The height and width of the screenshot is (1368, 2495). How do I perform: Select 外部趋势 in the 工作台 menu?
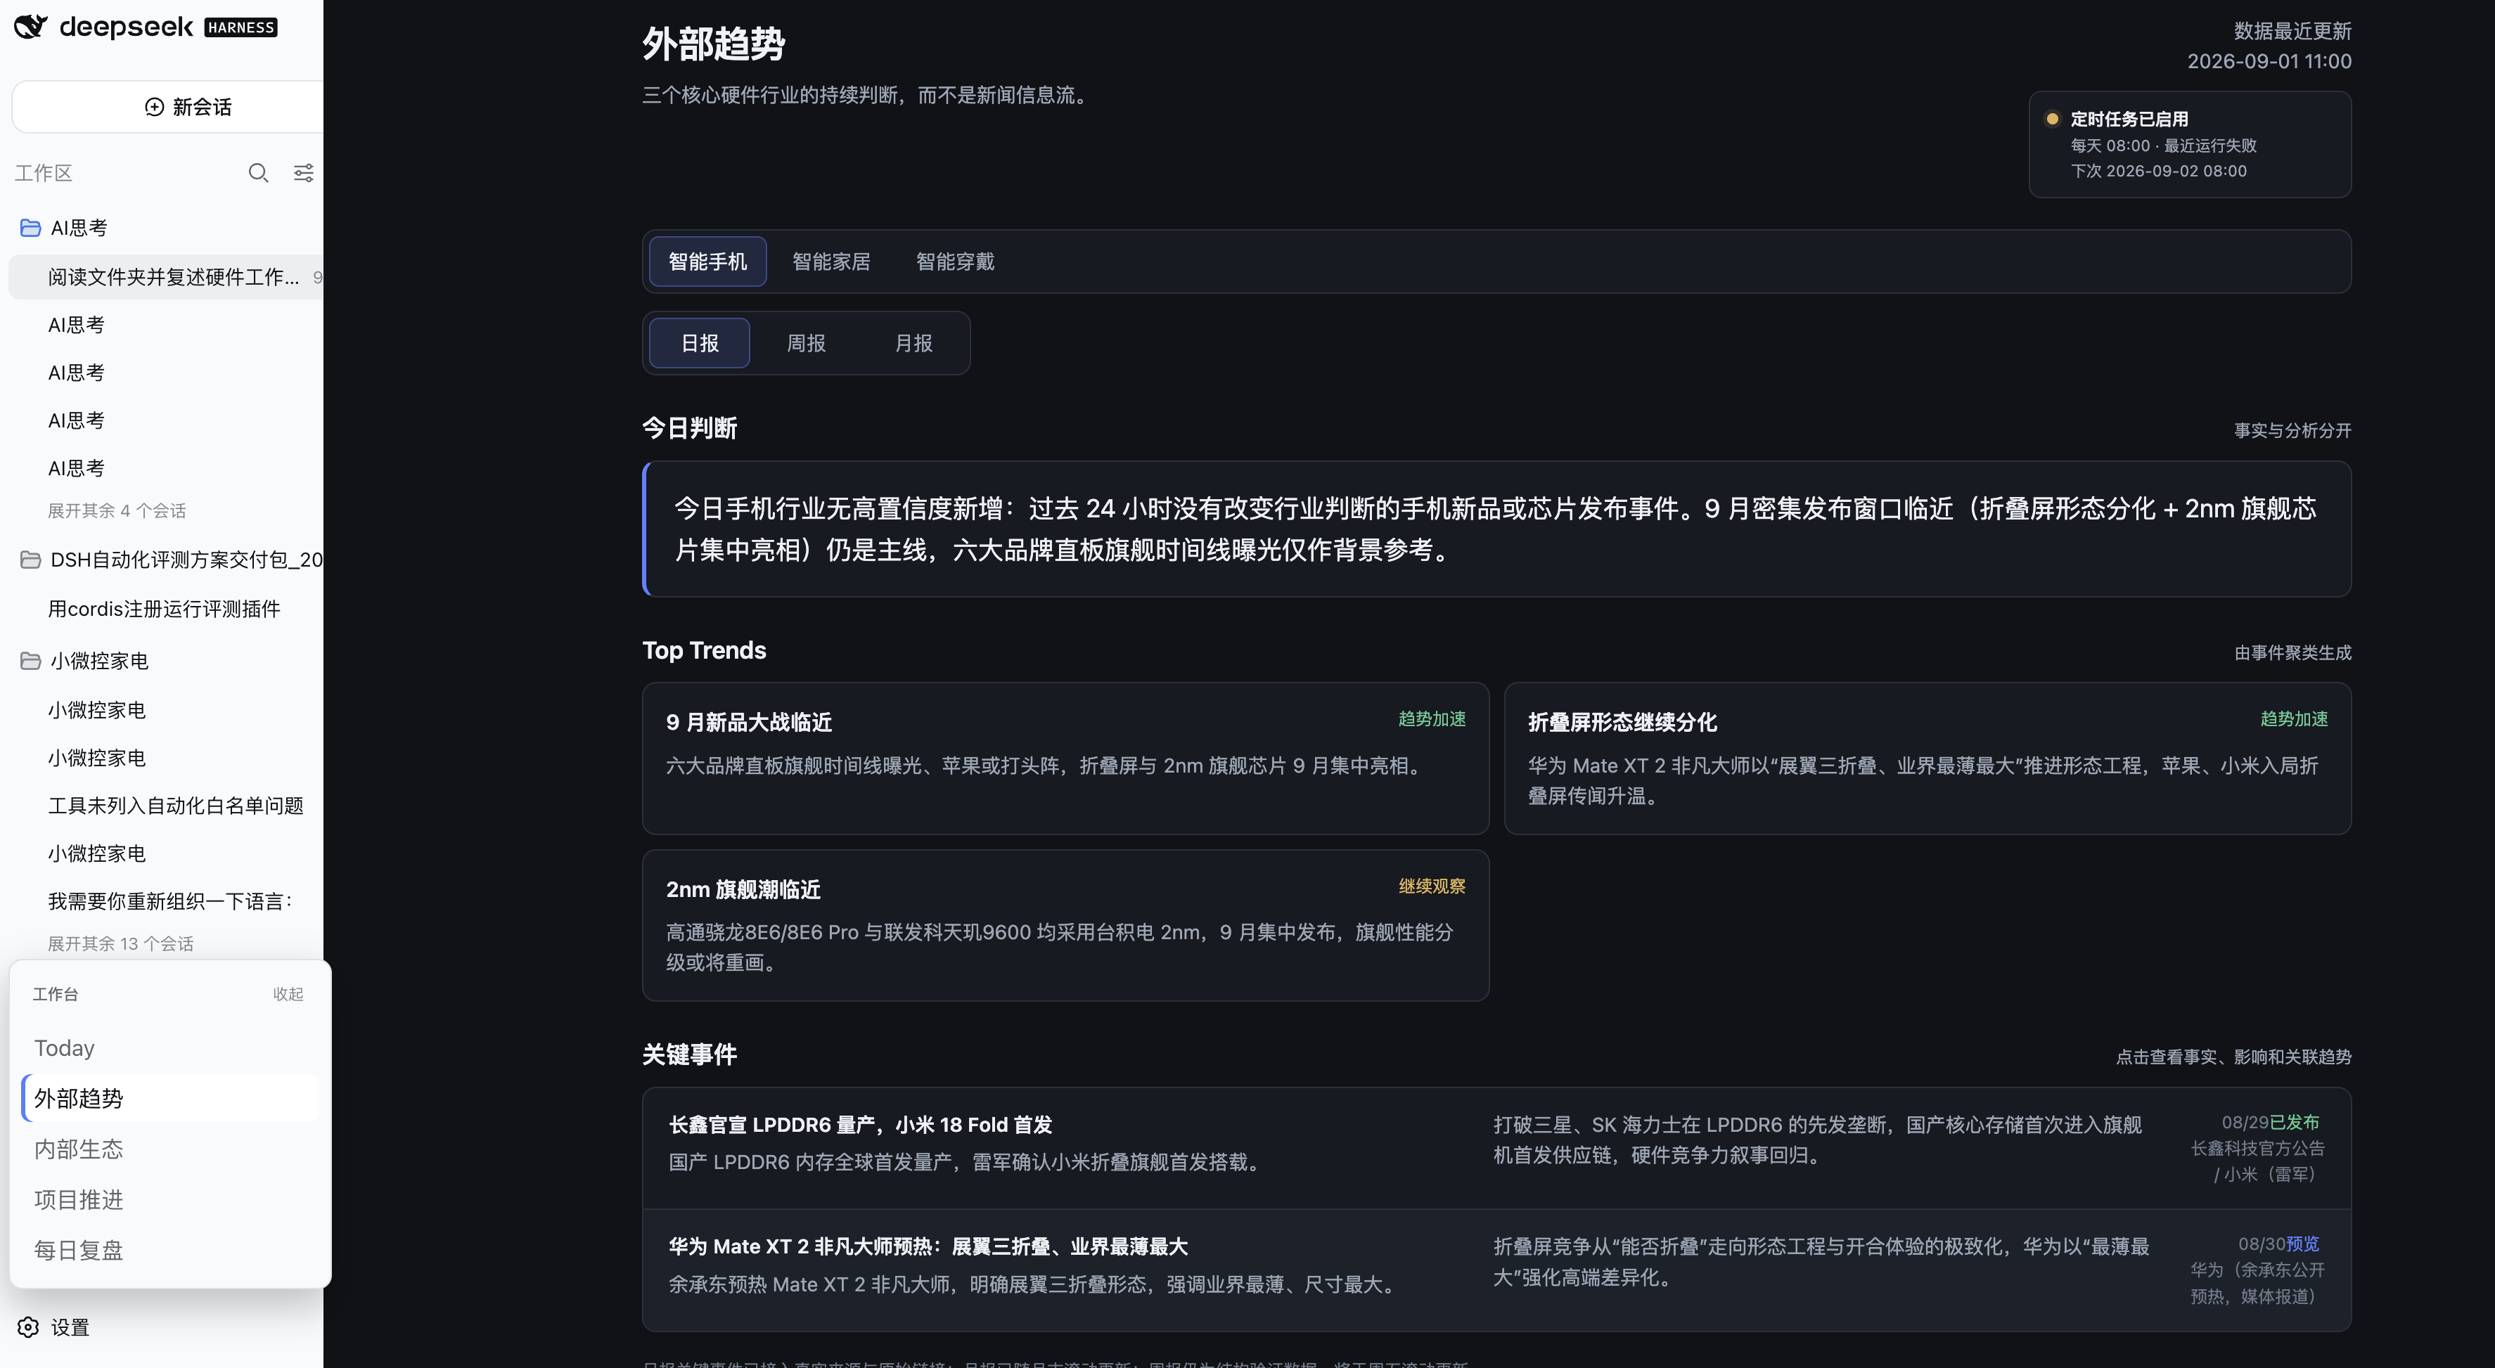(x=169, y=1098)
